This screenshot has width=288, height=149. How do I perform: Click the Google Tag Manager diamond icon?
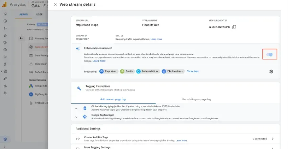(85, 117)
